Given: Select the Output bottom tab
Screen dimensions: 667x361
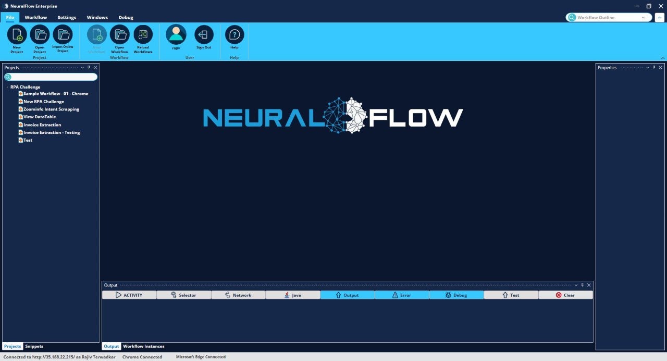Looking at the screenshot, I should [x=111, y=346].
